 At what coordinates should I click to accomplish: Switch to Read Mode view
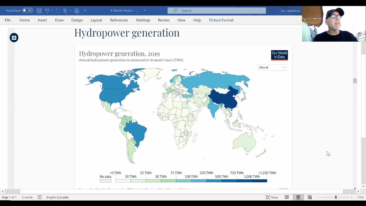tap(287, 197)
